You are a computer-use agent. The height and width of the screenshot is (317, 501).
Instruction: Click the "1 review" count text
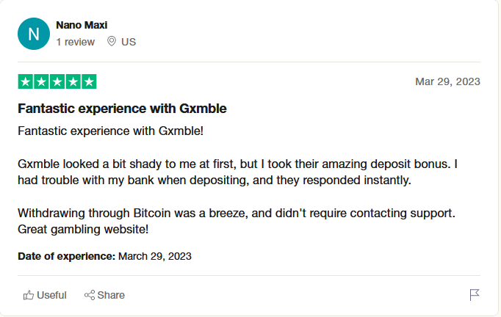click(x=76, y=42)
